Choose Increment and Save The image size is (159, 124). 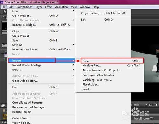[42, 49]
